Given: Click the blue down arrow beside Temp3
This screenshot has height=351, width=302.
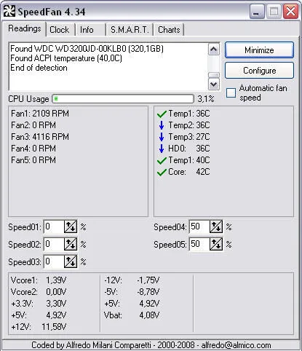Looking at the screenshot, I should click(x=162, y=137).
